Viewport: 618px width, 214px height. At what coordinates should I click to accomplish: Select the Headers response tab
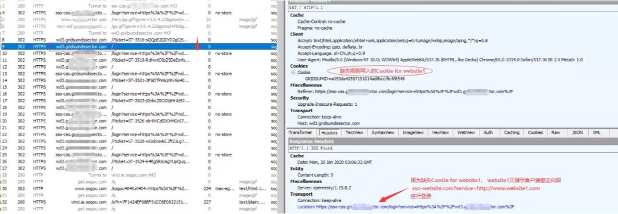329,133
